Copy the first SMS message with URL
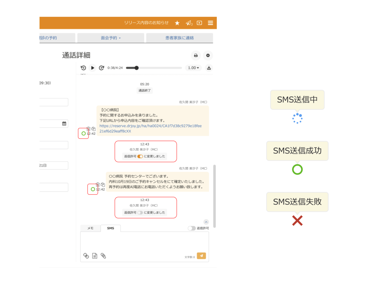The image size is (384, 288). pos(93,129)
